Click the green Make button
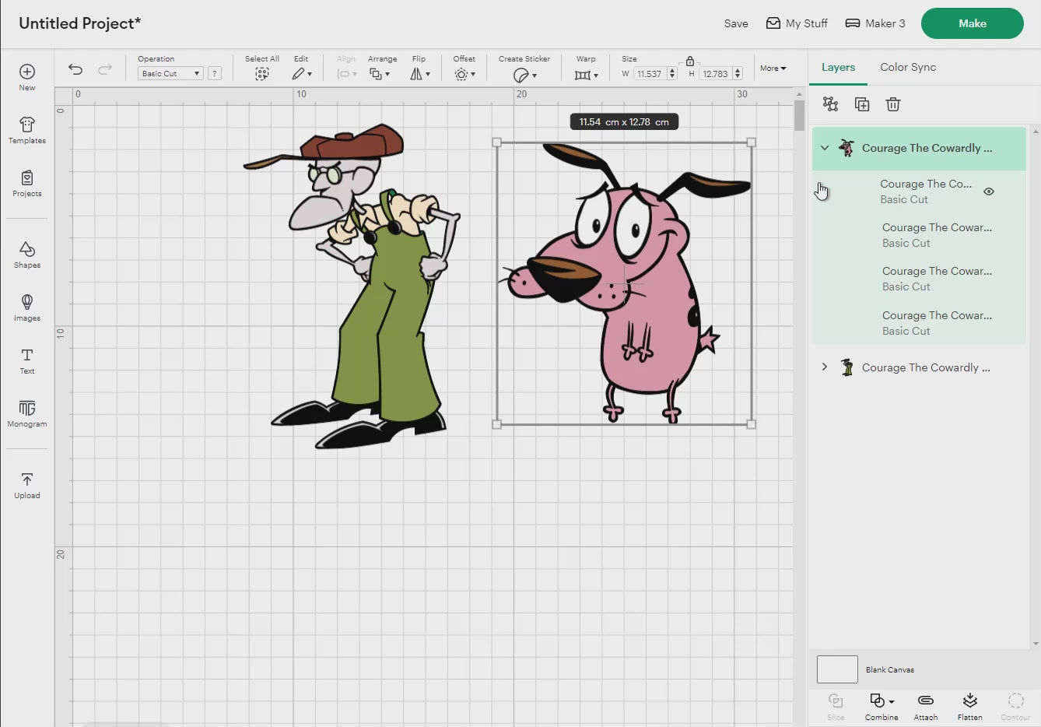This screenshot has width=1041, height=727. click(x=972, y=23)
